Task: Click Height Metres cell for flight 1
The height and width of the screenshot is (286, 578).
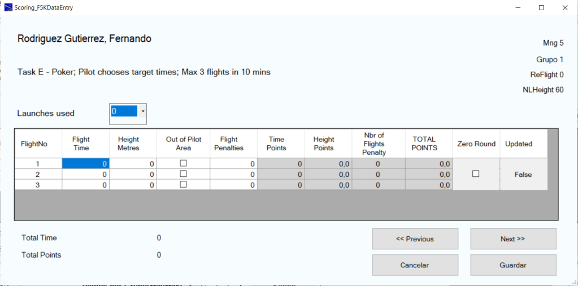Action: 133,164
